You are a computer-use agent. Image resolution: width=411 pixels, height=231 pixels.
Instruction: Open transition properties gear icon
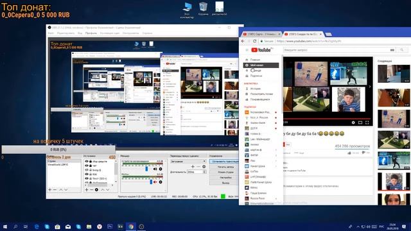pyautogui.click(x=204, y=167)
